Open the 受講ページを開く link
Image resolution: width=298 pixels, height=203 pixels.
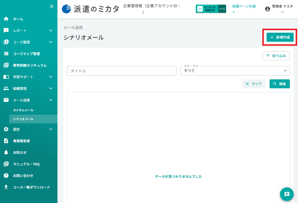[x=244, y=9]
